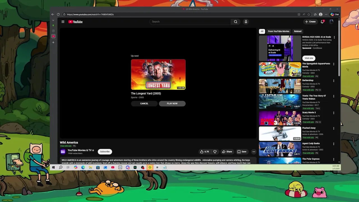Open The Longest Yard up next thumbnail
Viewport: 359px width, 202px height.
coord(158,74)
